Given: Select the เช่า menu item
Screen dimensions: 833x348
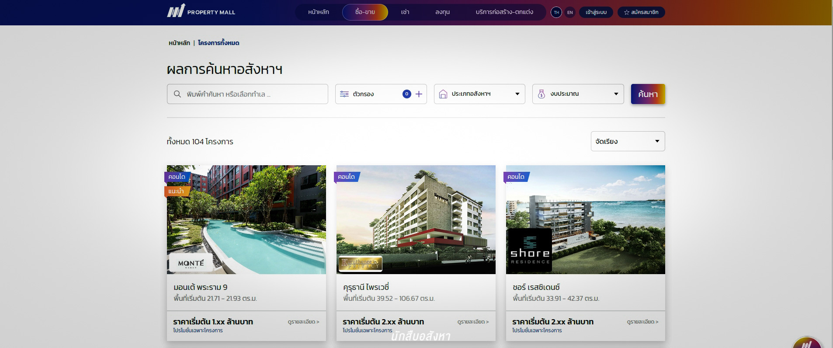Looking at the screenshot, I should click(x=405, y=12).
